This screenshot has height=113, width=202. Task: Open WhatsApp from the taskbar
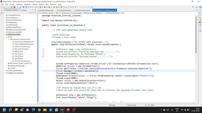pyautogui.click(x=56, y=110)
